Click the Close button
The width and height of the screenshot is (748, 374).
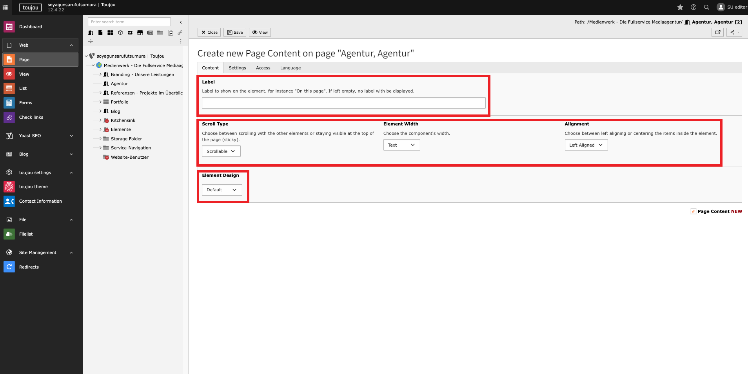click(x=209, y=32)
